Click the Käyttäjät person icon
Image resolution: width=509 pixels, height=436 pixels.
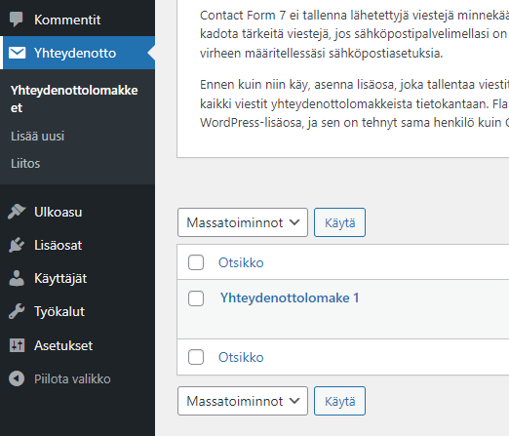click(17, 278)
